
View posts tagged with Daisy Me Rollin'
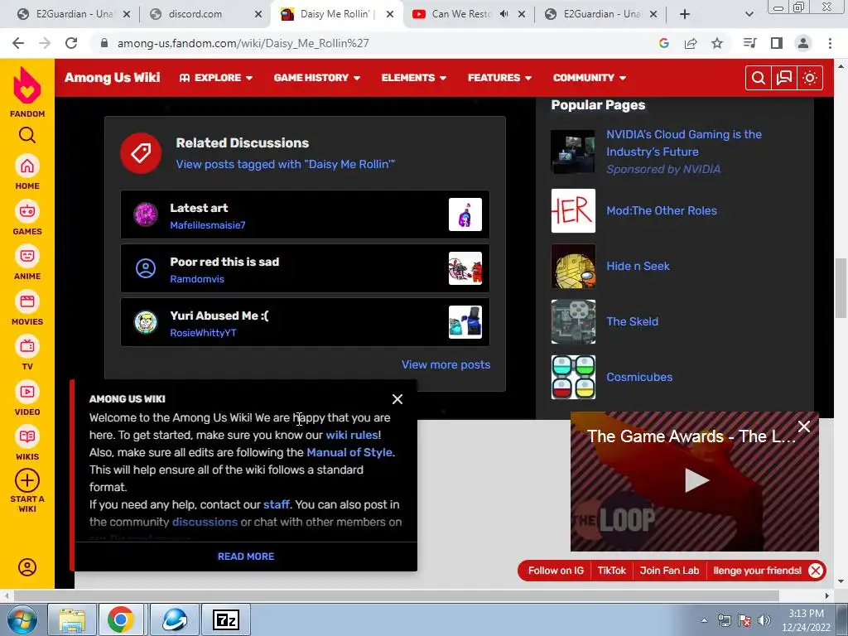click(285, 165)
